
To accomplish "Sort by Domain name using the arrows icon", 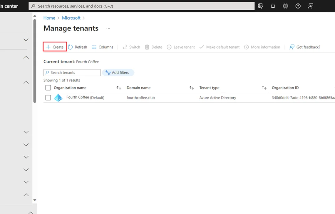I will coord(191,88).
